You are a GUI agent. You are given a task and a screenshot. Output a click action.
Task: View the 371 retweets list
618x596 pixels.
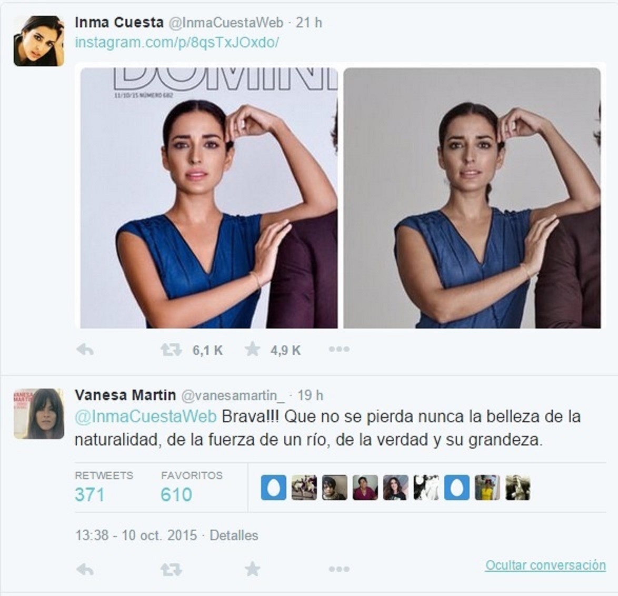coord(104,487)
